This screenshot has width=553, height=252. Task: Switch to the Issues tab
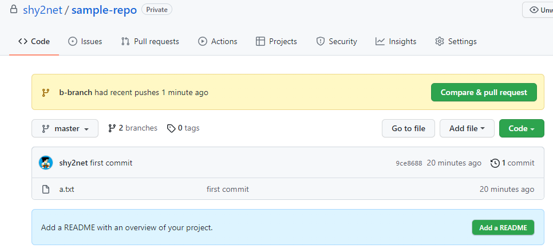pyautogui.click(x=85, y=42)
